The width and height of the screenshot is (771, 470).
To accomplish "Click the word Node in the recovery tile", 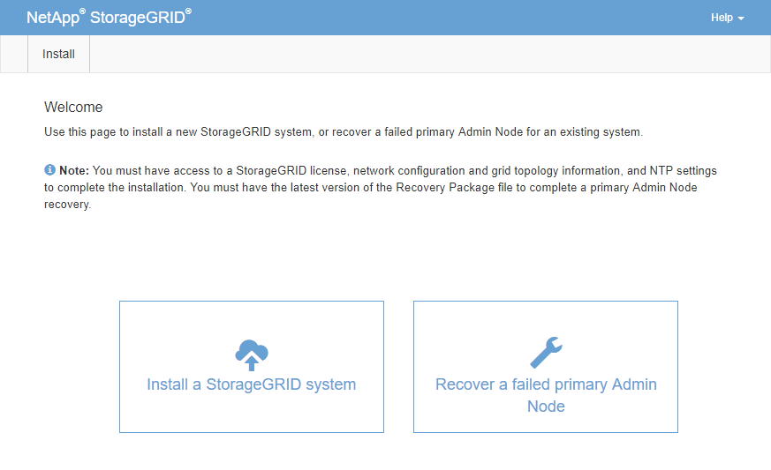I will pos(546,407).
